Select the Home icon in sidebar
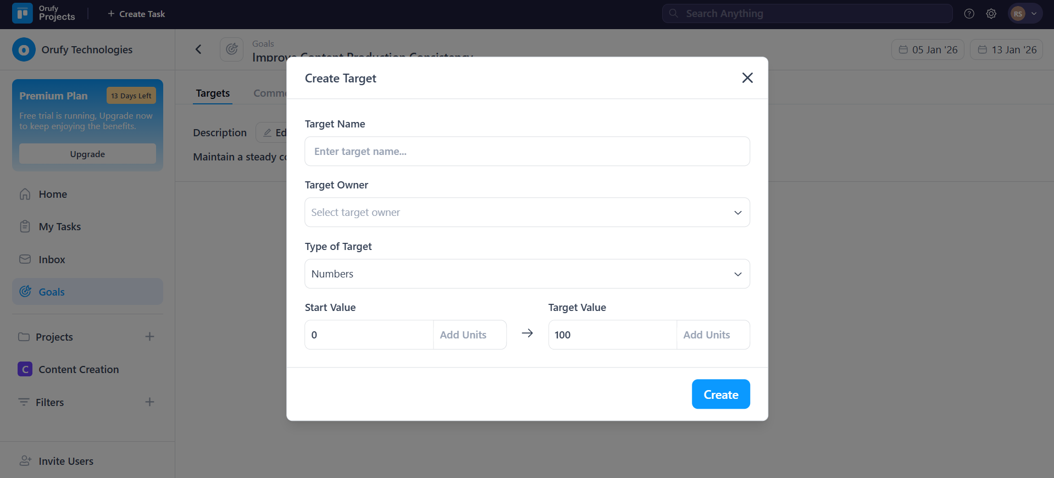 (x=25, y=194)
